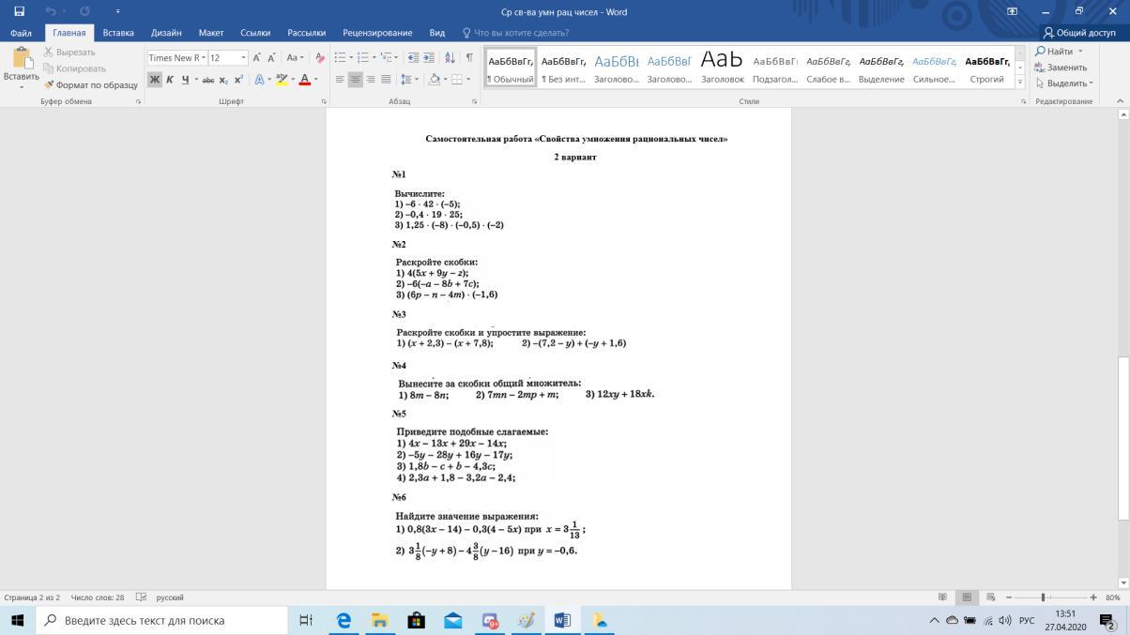Open the highlight color dropdown arrow

point(292,80)
